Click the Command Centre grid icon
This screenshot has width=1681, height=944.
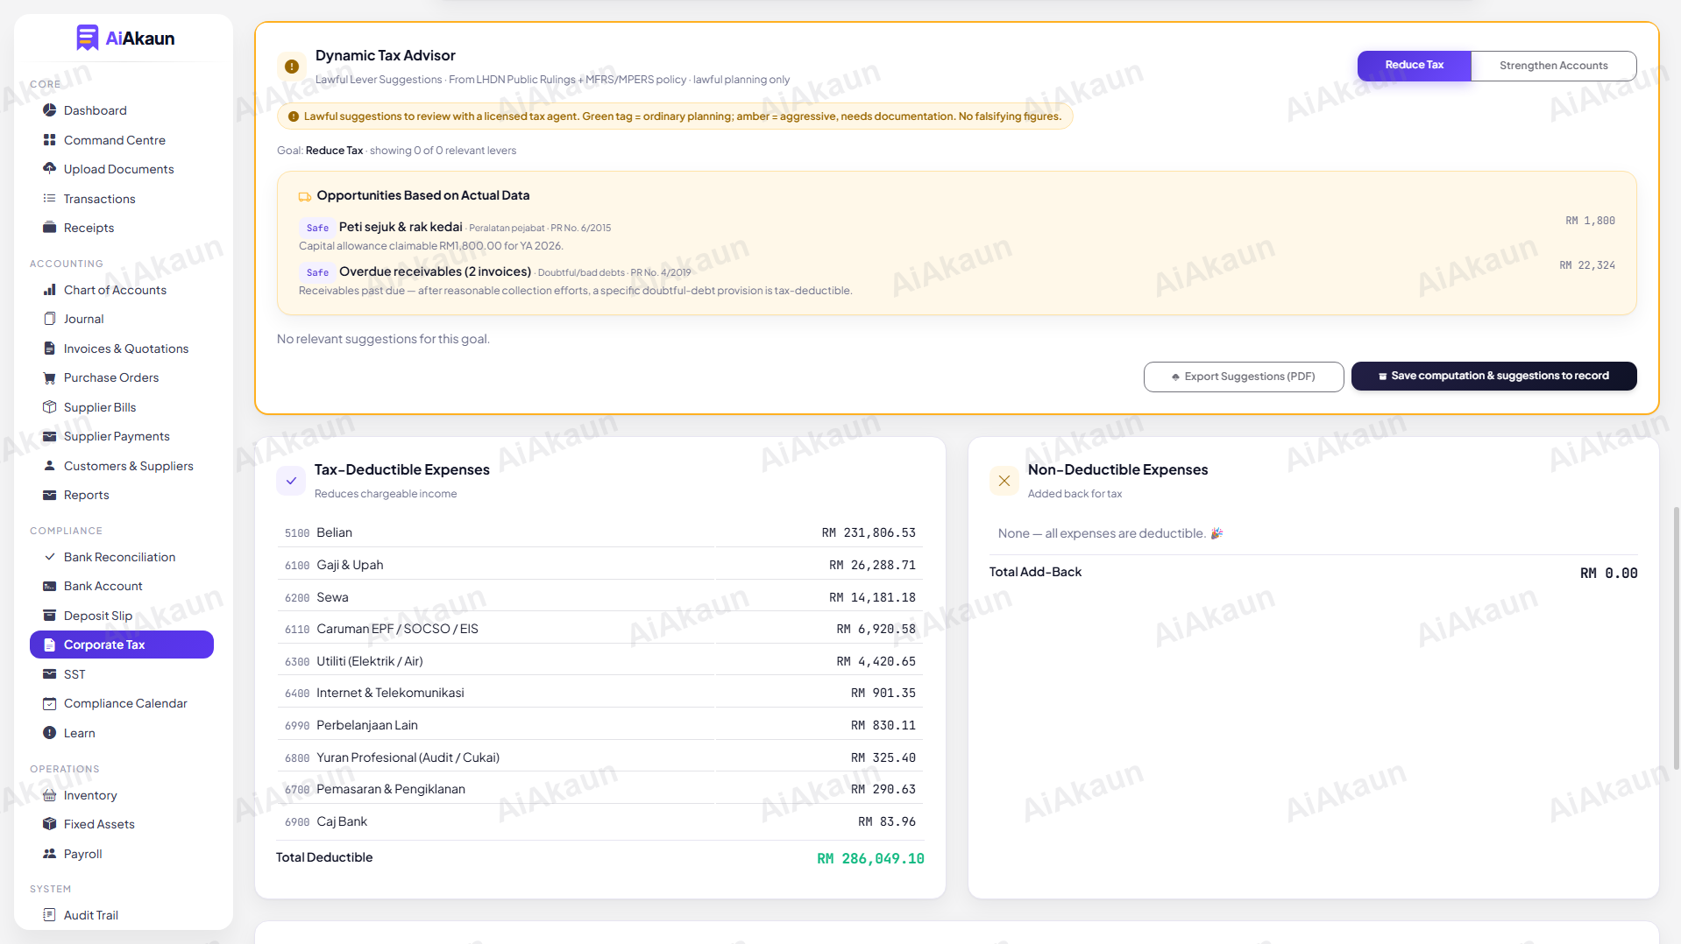pyautogui.click(x=50, y=140)
